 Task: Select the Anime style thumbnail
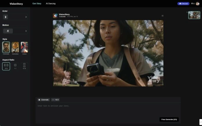(24, 47)
